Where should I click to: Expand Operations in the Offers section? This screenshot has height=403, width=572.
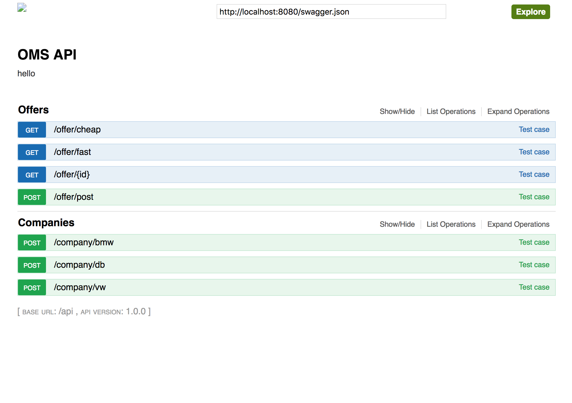518,111
